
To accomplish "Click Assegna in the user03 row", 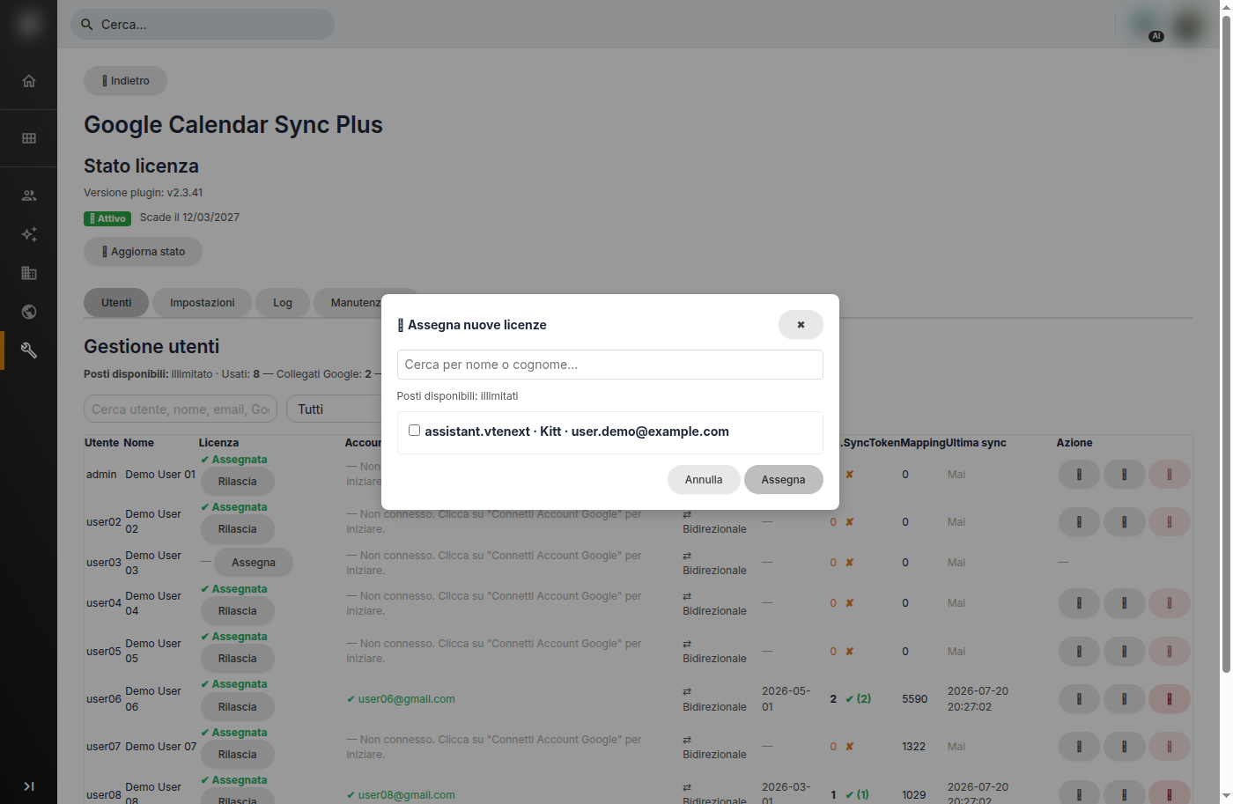I will point(254,563).
